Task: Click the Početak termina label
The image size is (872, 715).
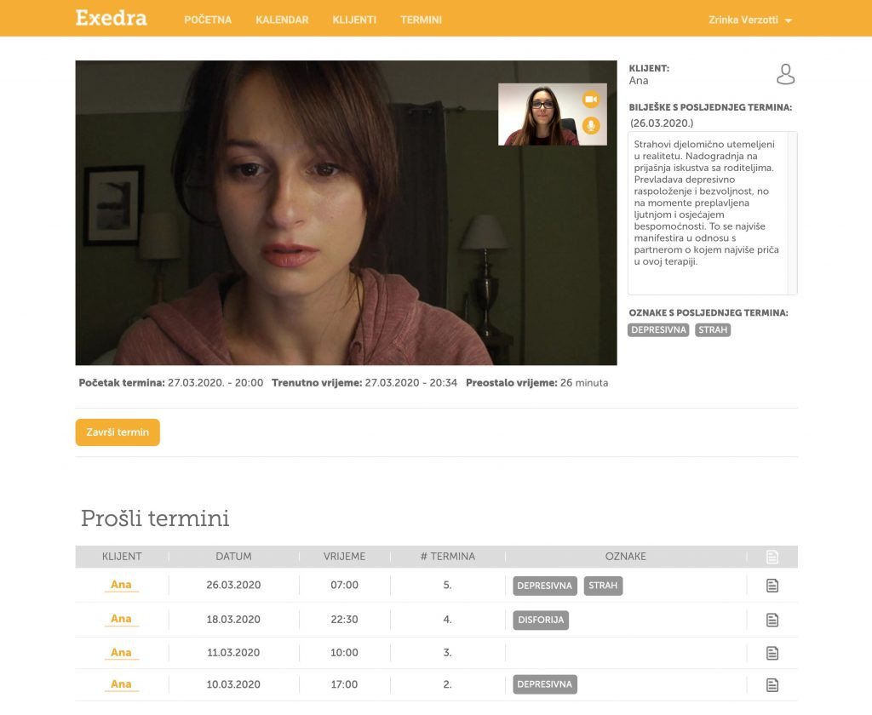Action: pyautogui.click(x=122, y=383)
